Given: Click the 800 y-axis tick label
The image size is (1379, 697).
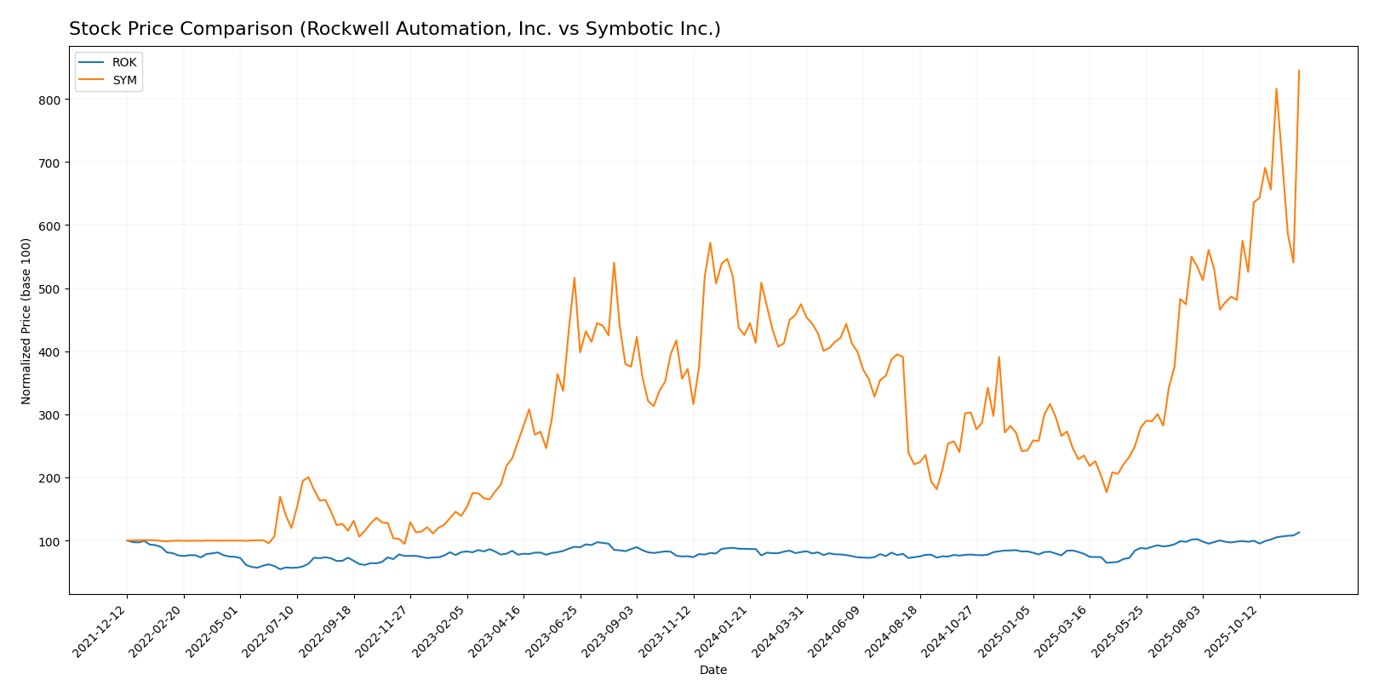Looking at the screenshot, I should click(51, 100).
